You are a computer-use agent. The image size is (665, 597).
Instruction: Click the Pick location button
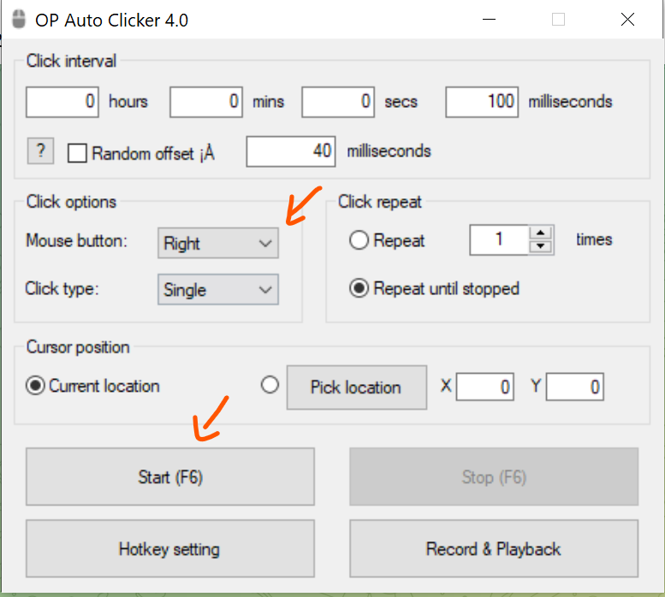point(357,387)
